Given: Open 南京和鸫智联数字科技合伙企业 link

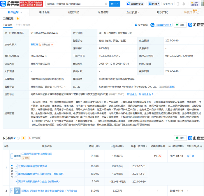Looking at the screenshot, I should 41,174.
